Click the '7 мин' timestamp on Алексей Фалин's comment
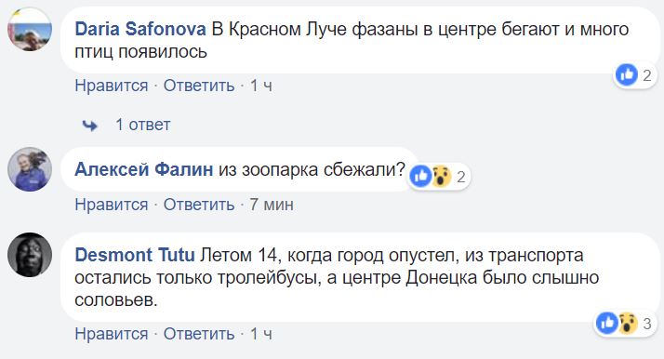The height and width of the screenshot is (359, 664). click(272, 205)
